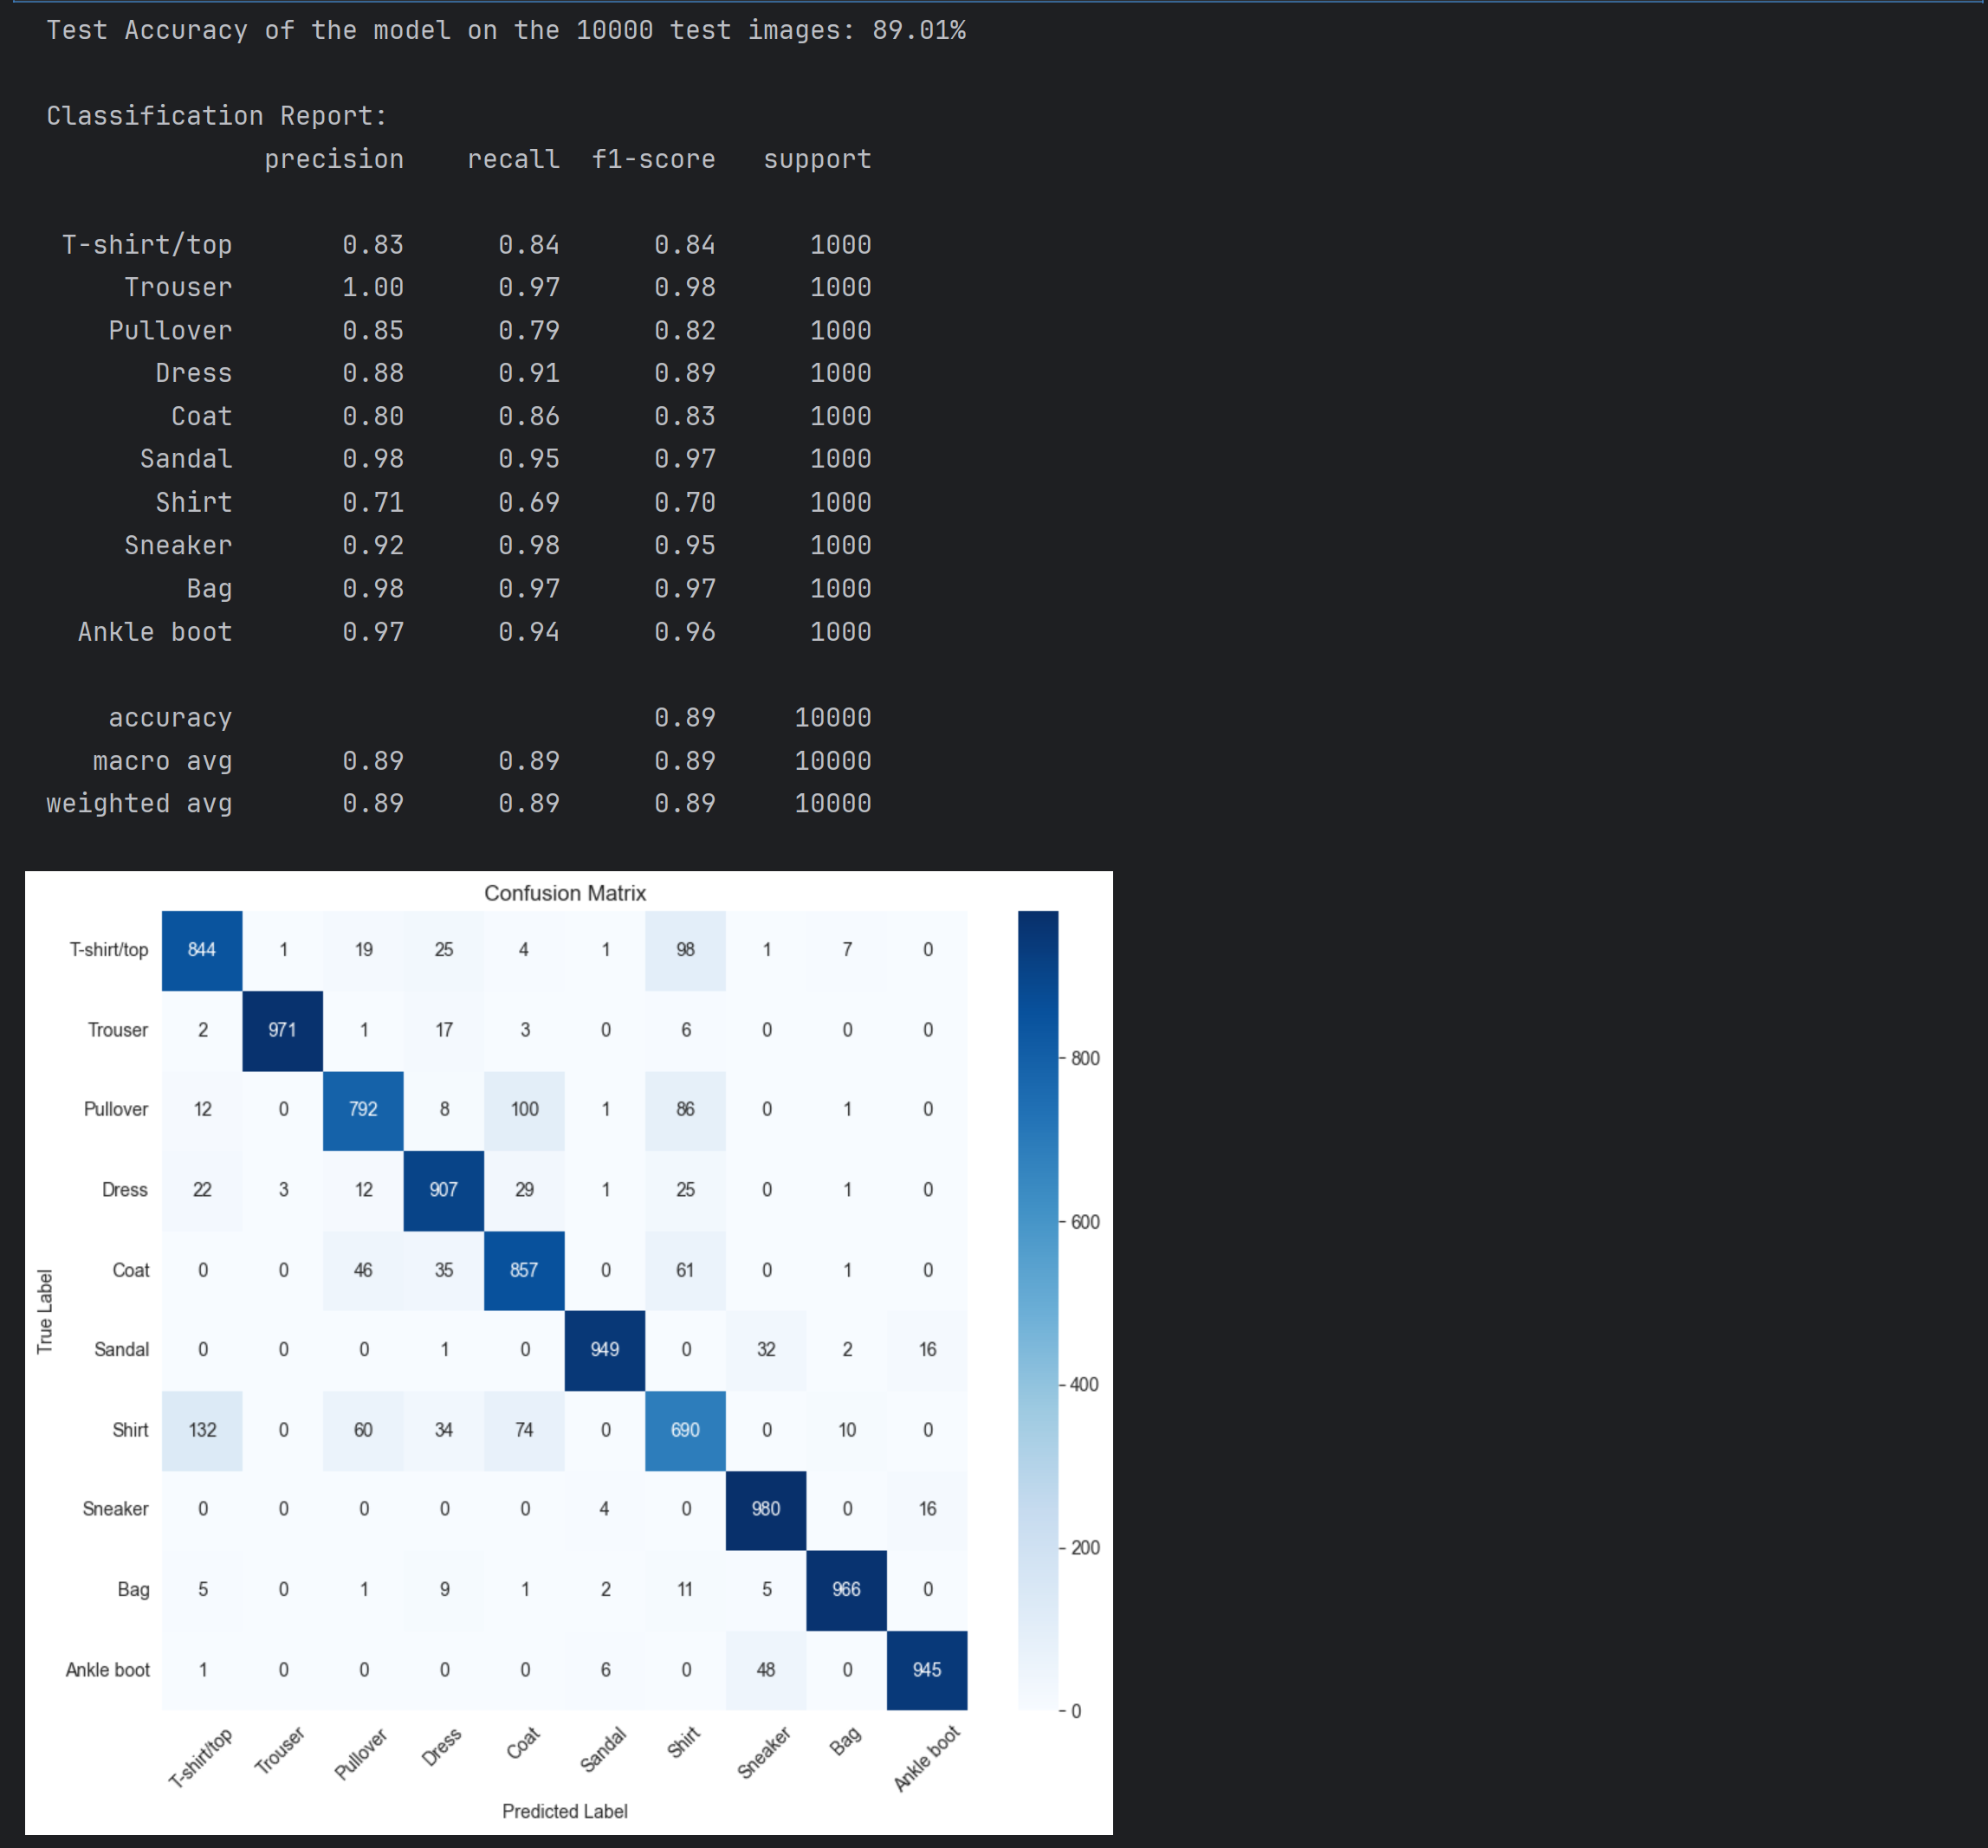Screen dimensions: 1988x1848
Task: Click the Pullover-as-Coat cell showing 100
Action: coord(524,1108)
